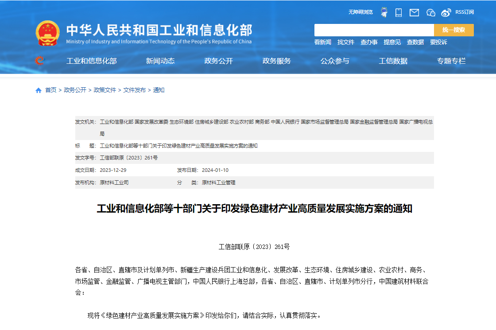This screenshot has height=330, width=496.
Task: Switch to 政务服务 section
Action: tap(276, 61)
